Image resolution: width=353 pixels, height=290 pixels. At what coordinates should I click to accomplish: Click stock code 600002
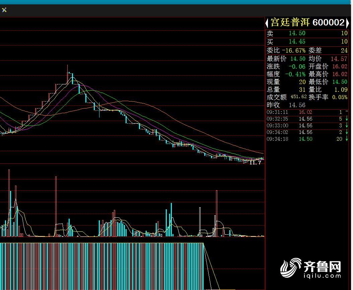click(329, 22)
